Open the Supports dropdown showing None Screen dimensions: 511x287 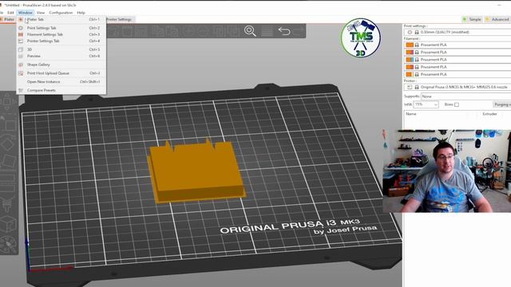point(466,96)
